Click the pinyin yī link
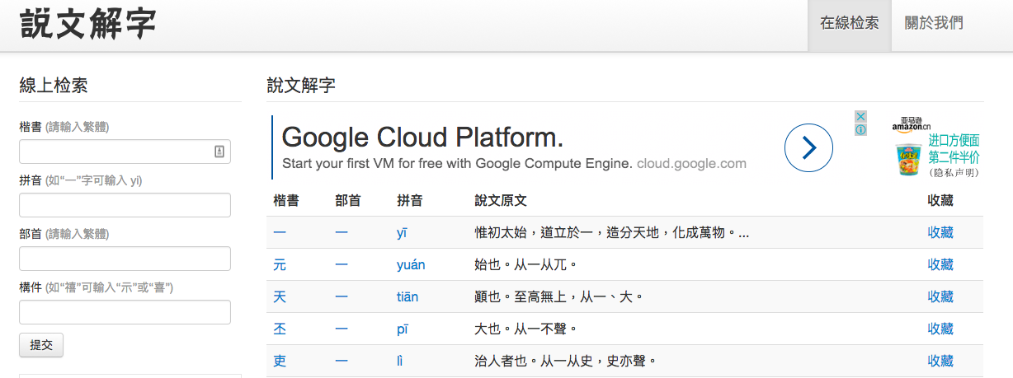 point(402,233)
